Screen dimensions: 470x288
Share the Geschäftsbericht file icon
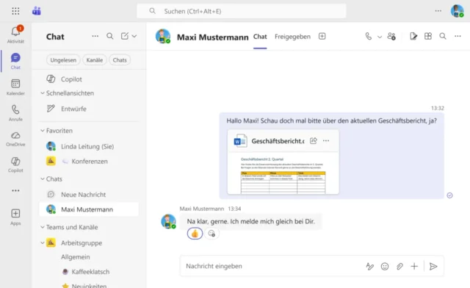point(314,141)
